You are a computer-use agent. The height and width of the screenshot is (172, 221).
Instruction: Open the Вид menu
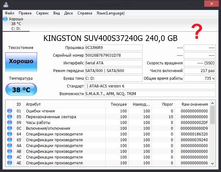tap(57, 13)
